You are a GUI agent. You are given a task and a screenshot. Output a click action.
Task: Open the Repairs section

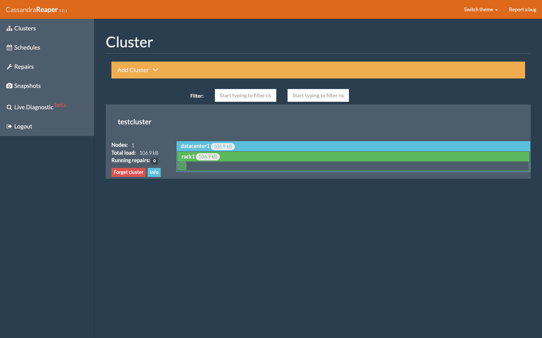coord(47,67)
